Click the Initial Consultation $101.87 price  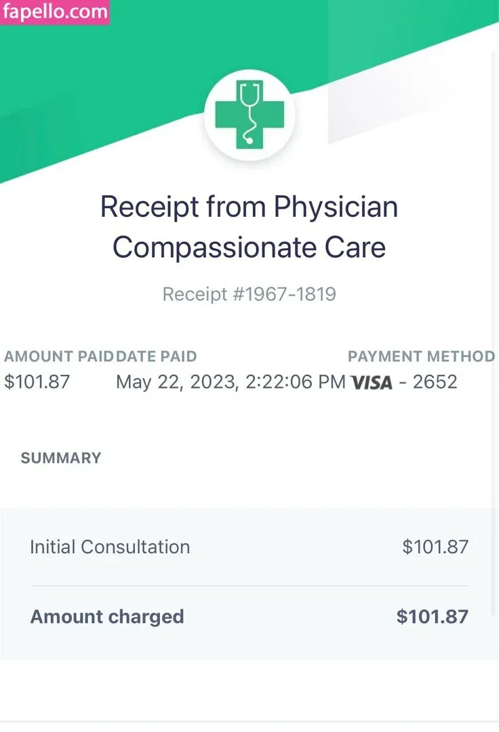(x=435, y=547)
